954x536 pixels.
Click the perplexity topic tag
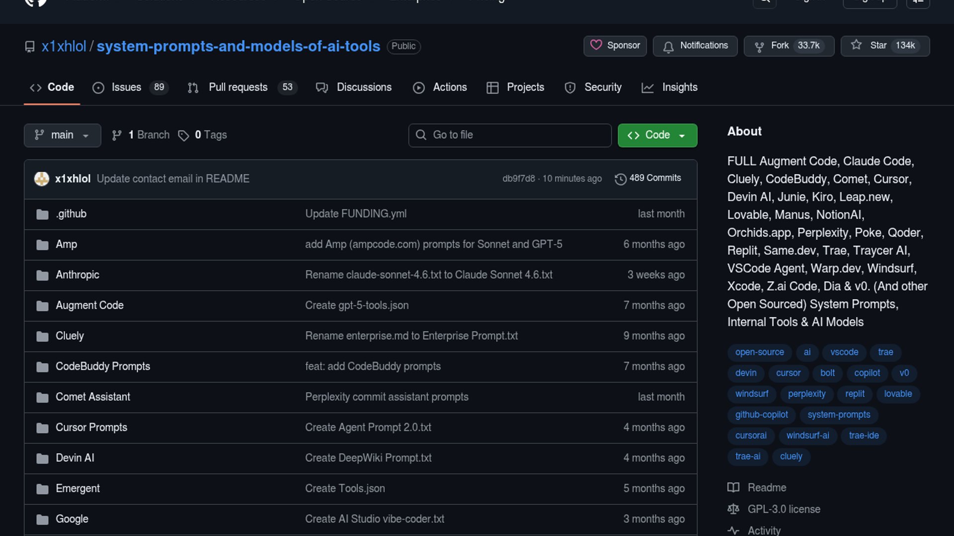pos(806,394)
